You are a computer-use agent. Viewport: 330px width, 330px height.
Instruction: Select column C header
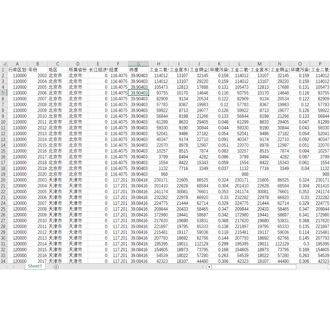58,64
